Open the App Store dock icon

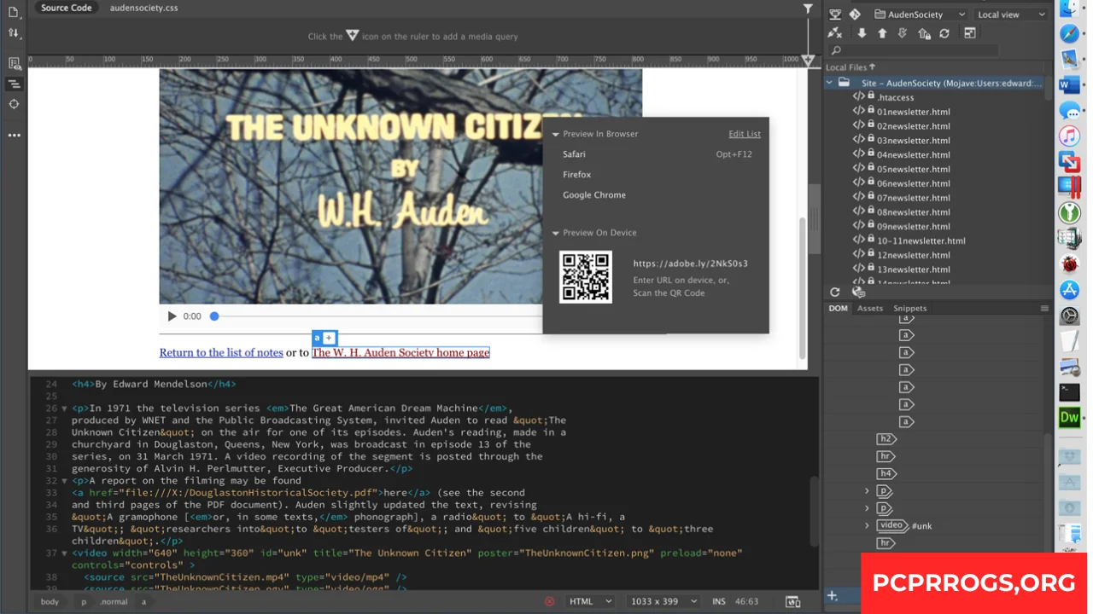1069,290
